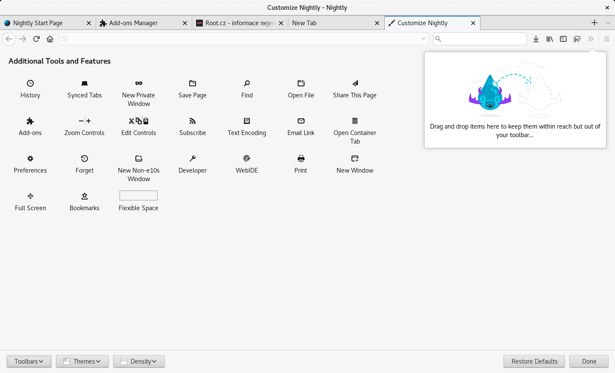Click the New Private Window mask icon
This screenshot has height=373, width=615.
(138, 83)
